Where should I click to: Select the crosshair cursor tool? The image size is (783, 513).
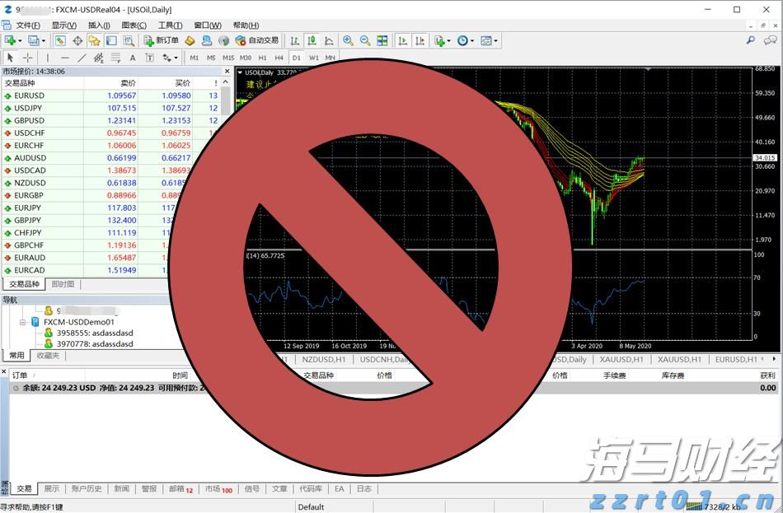28,58
